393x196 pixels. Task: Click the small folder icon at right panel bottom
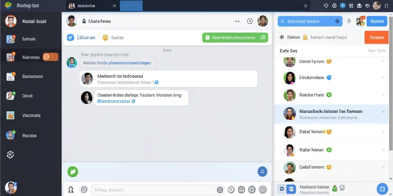(x=282, y=189)
